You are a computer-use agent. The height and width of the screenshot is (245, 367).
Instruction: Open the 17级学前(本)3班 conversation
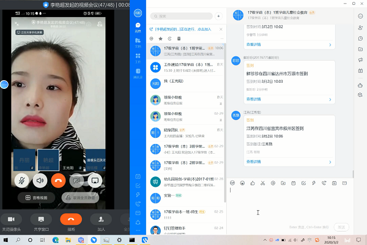[185, 149]
